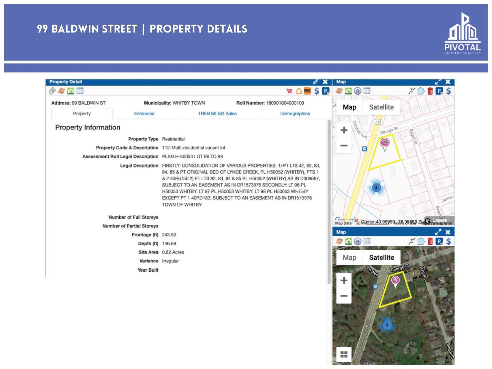Screen dimensions: 492x369
Task: Click the table grid icon in lower Map panel
Action: [367, 241]
